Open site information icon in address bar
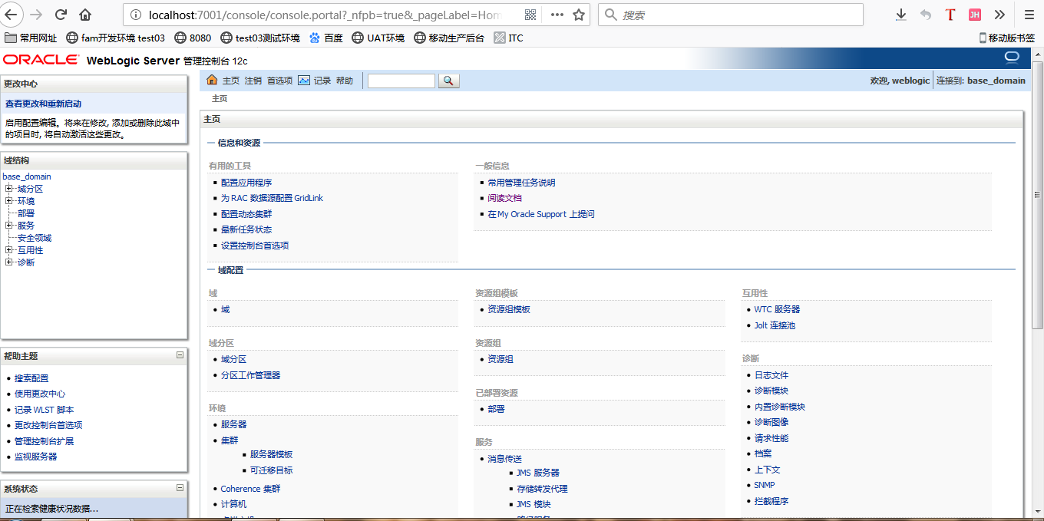 coord(135,15)
